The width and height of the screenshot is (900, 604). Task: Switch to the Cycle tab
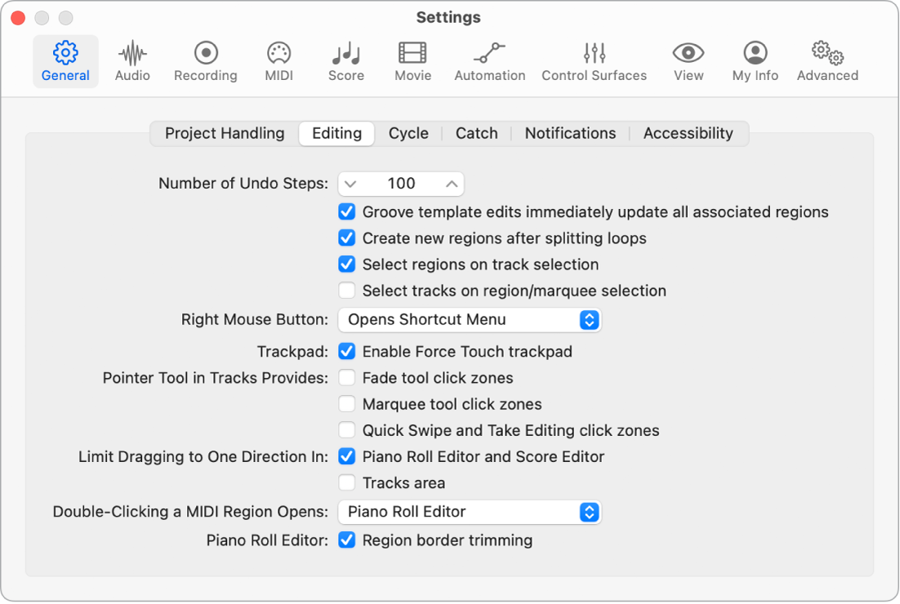(408, 133)
